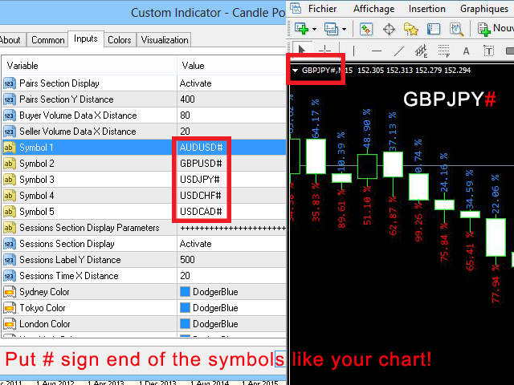The width and height of the screenshot is (514, 385).
Task: Open the Fichier menu
Action: point(322,9)
